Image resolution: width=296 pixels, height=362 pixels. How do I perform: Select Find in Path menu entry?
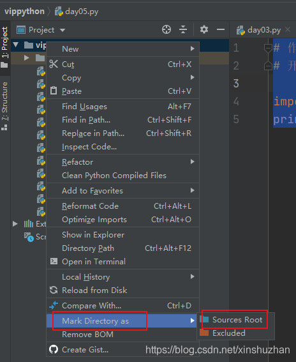coord(122,120)
